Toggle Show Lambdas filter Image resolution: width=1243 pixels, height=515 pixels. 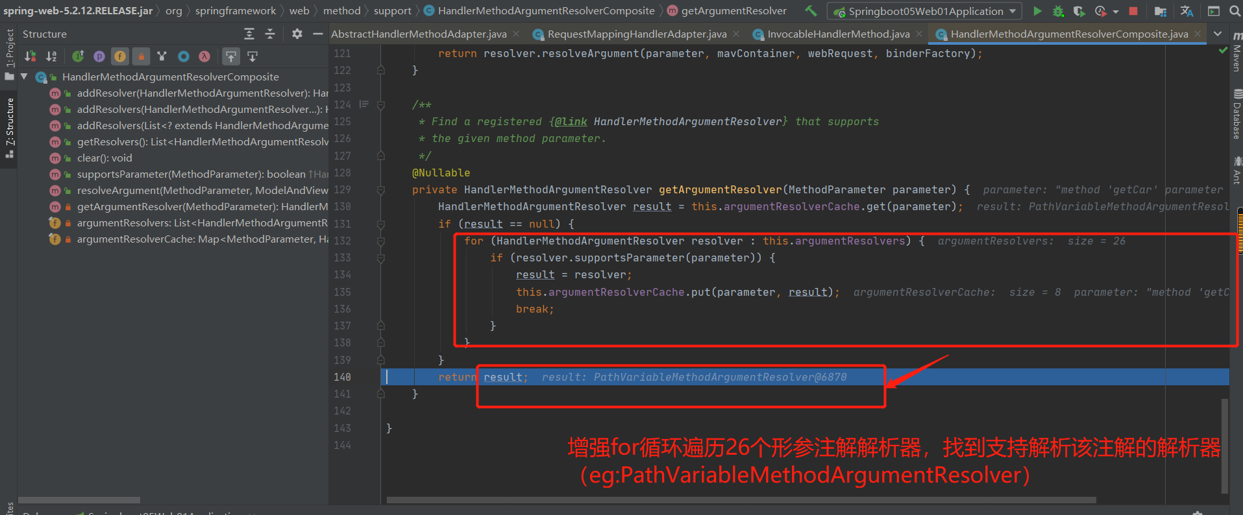[x=204, y=56]
